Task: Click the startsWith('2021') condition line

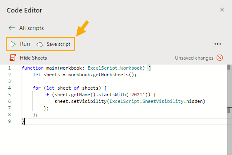Action: 100,95
